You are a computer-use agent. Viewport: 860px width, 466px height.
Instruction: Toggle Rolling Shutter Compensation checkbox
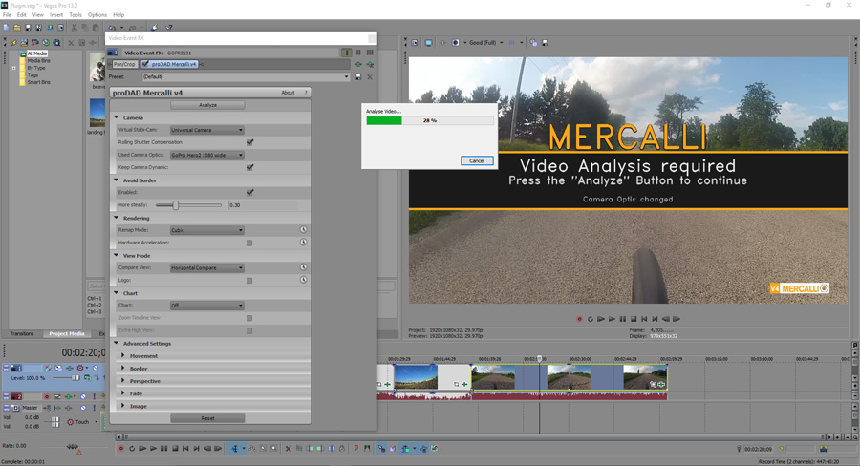(x=250, y=142)
